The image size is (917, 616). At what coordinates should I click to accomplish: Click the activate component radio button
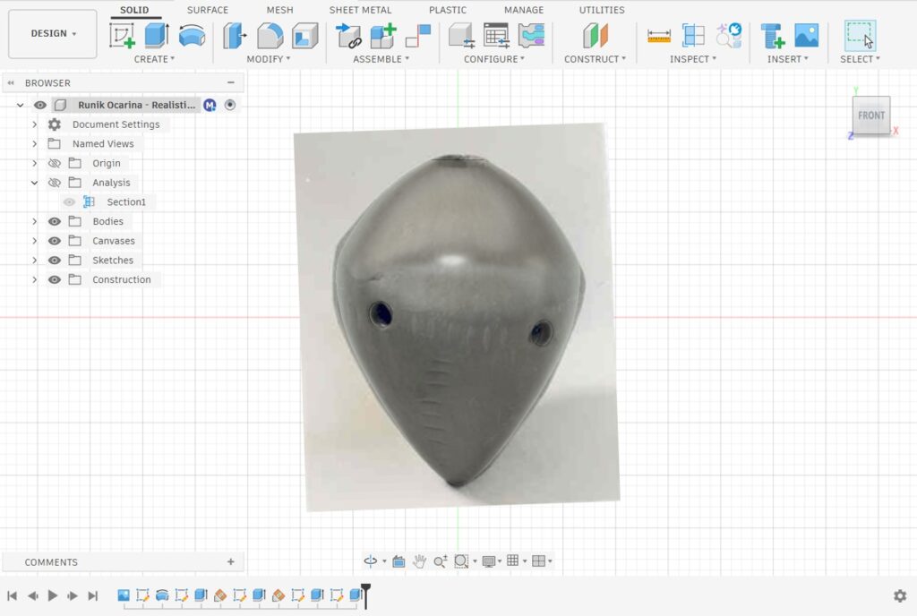tap(230, 105)
